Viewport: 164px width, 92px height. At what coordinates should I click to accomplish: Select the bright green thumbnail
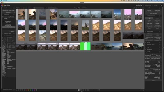pyautogui.click(x=85, y=46)
